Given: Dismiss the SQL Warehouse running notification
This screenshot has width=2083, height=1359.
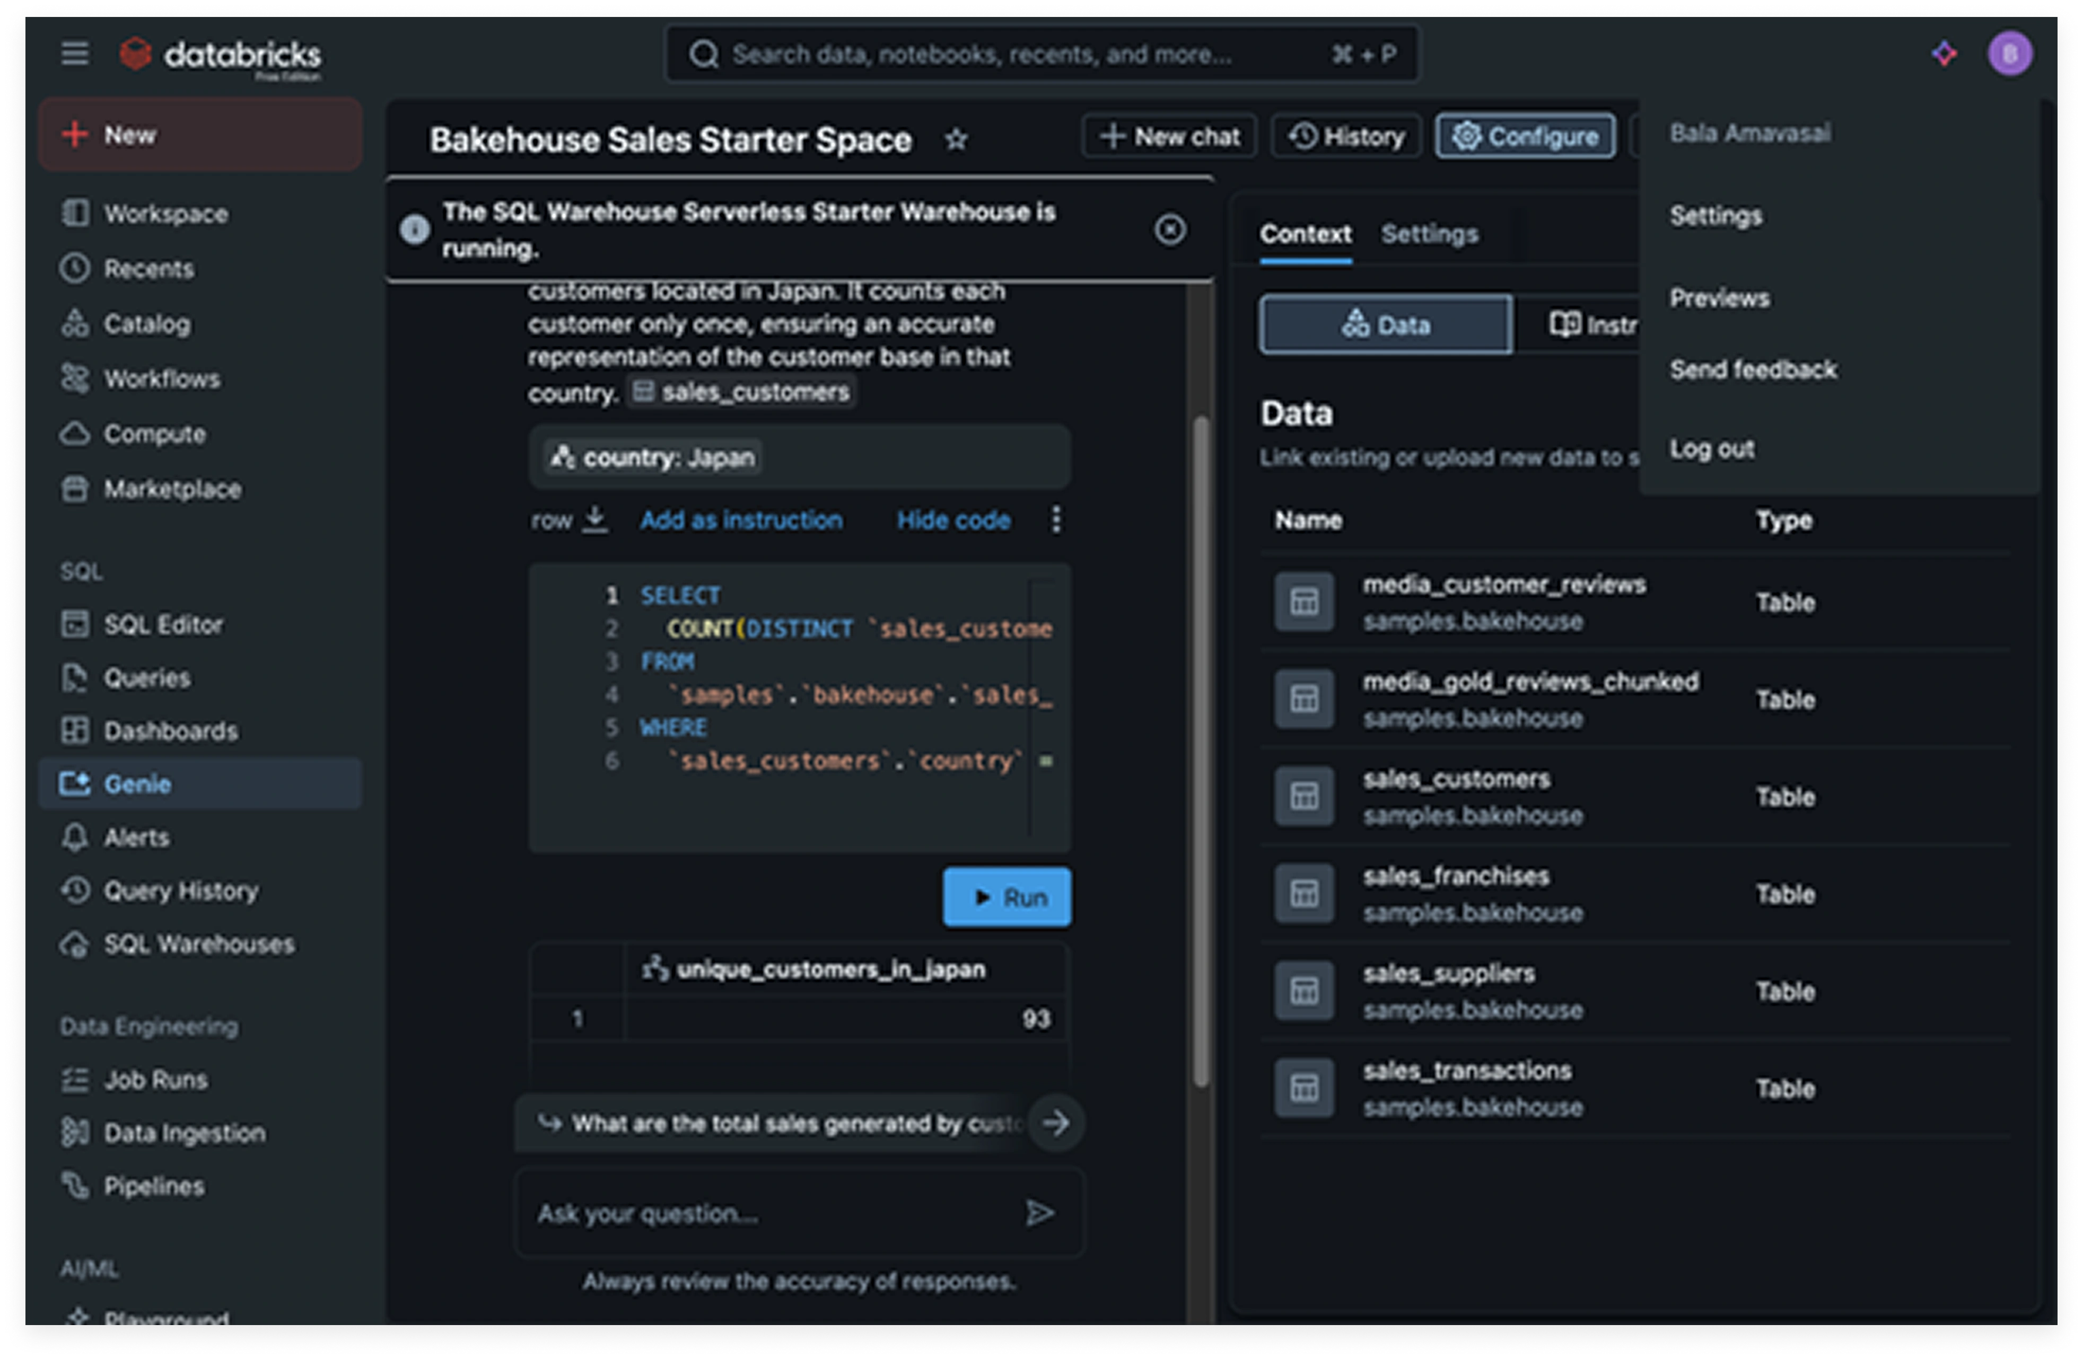Looking at the screenshot, I should point(1169,230).
